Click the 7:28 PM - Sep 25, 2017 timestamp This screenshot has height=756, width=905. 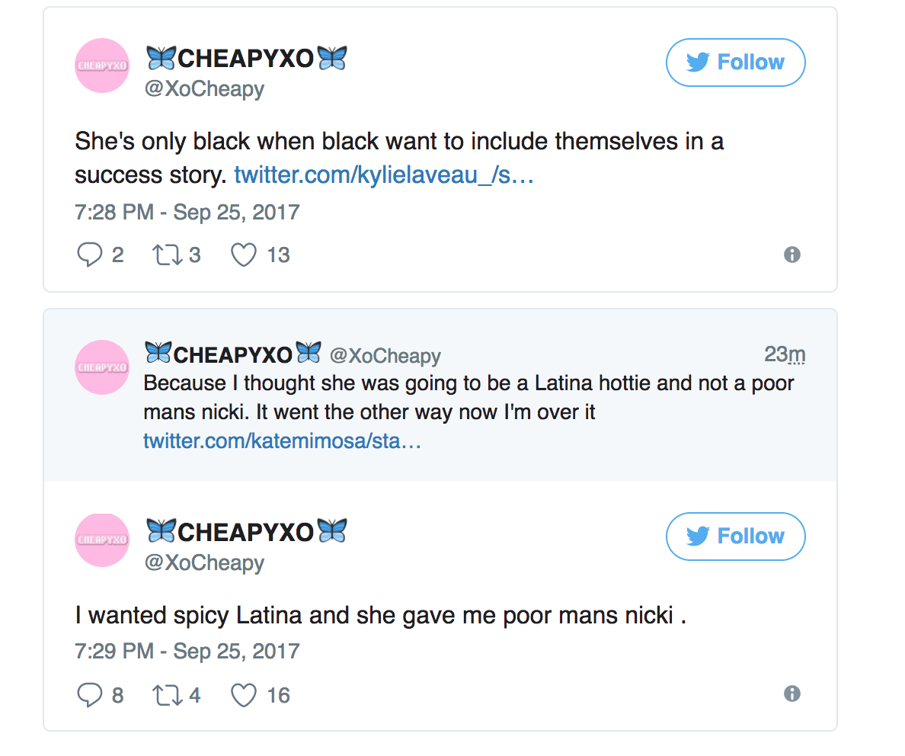tap(187, 212)
